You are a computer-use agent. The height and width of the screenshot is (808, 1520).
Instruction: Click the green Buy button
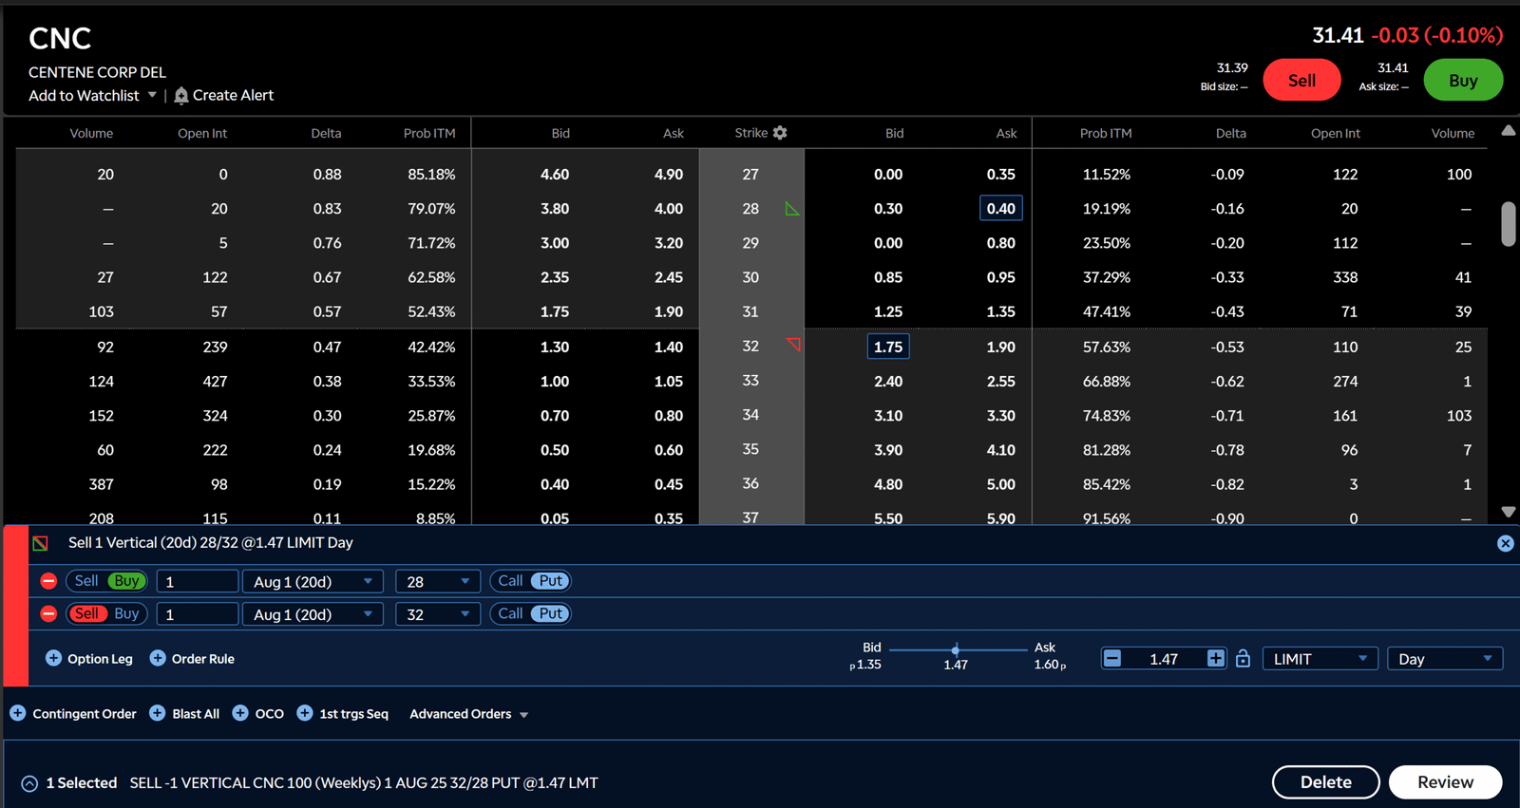click(1463, 81)
